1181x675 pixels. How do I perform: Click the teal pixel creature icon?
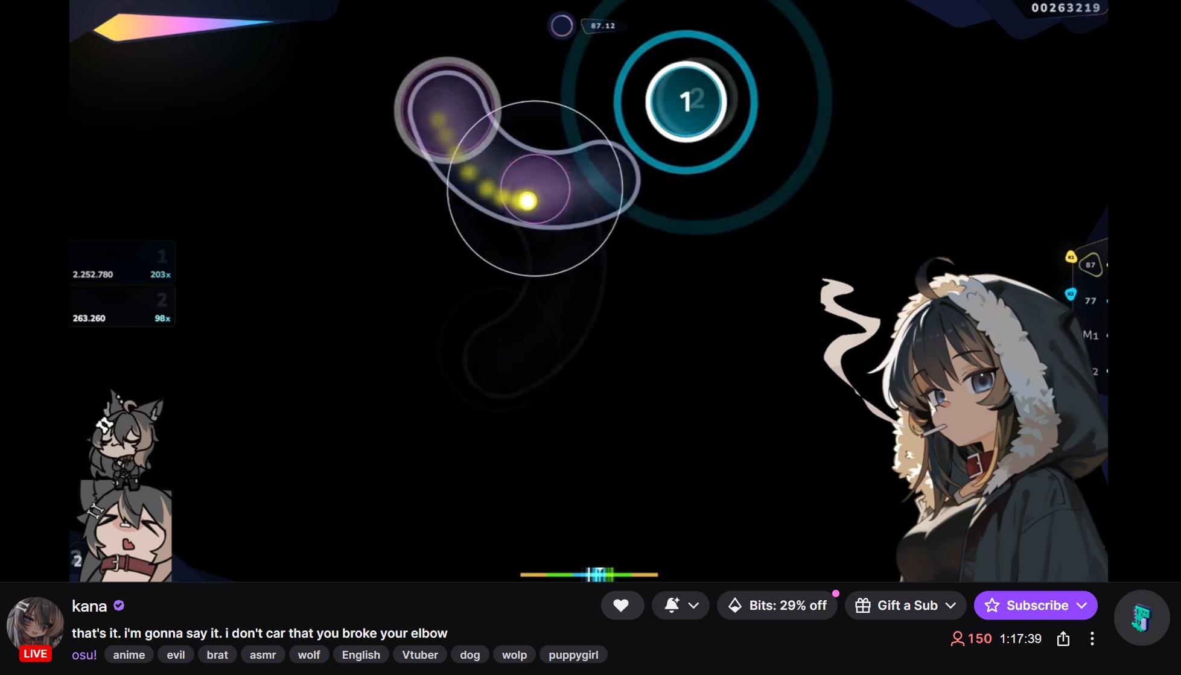tap(1141, 618)
